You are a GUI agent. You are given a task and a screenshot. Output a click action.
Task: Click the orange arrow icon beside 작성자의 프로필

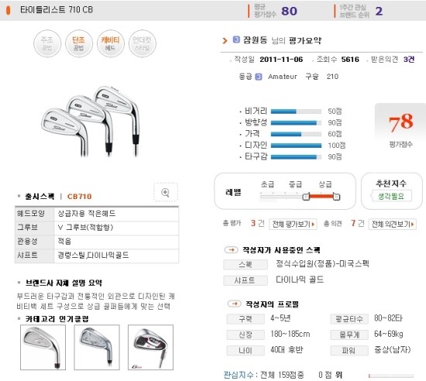coord(234,304)
